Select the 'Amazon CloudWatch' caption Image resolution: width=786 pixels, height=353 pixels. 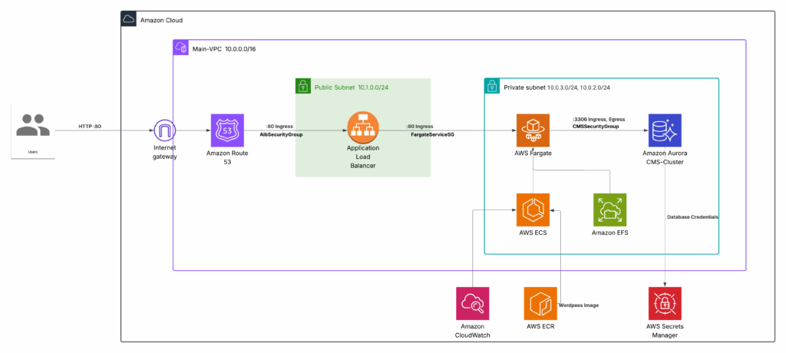[473, 331]
